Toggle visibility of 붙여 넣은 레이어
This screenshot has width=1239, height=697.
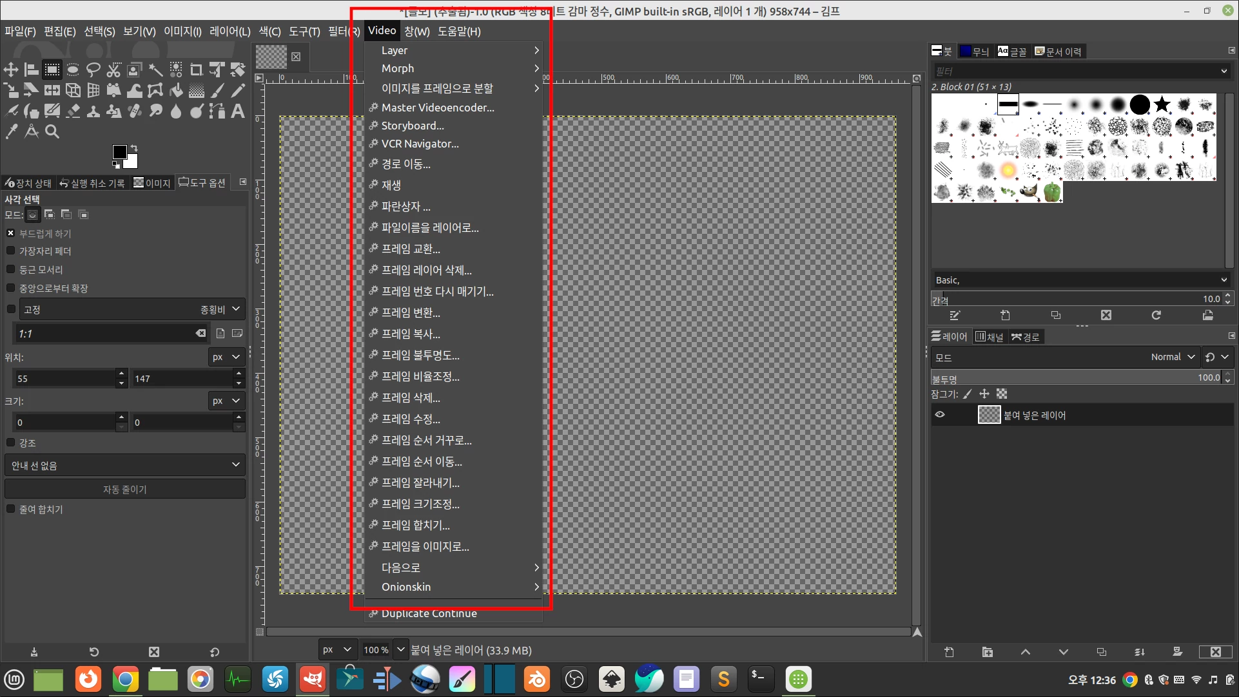[940, 415]
